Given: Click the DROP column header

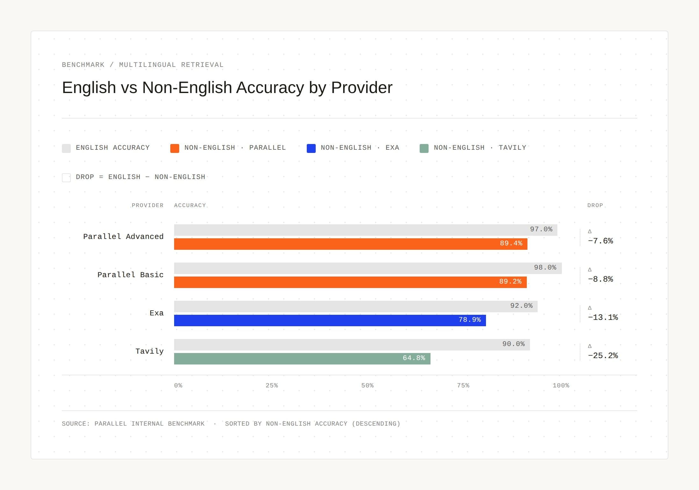Looking at the screenshot, I should coord(595,205).
